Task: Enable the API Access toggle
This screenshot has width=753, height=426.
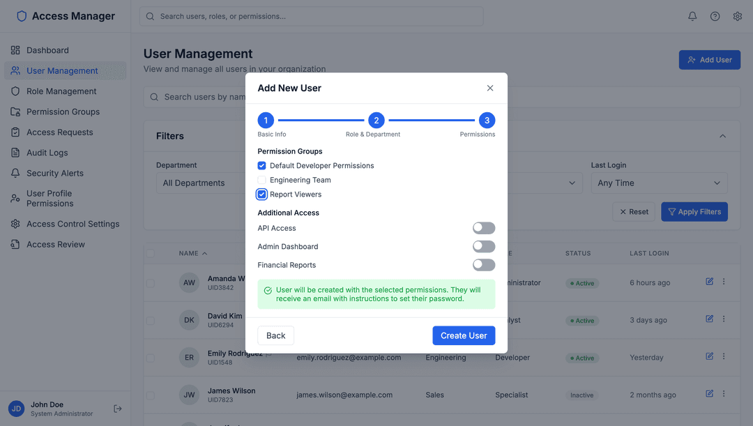Action: pyautogui.click(x=484, y=227)
